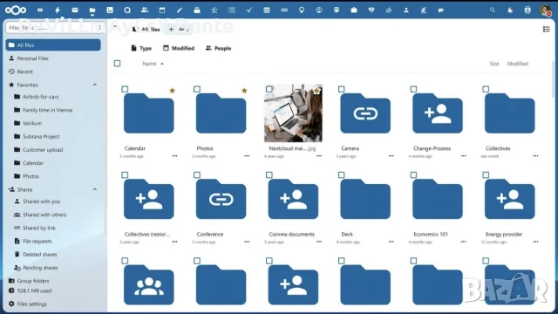Click the file list vertical scrollbar
The height and width of the screenshot is (314, 558).
[x=553, y=78]
